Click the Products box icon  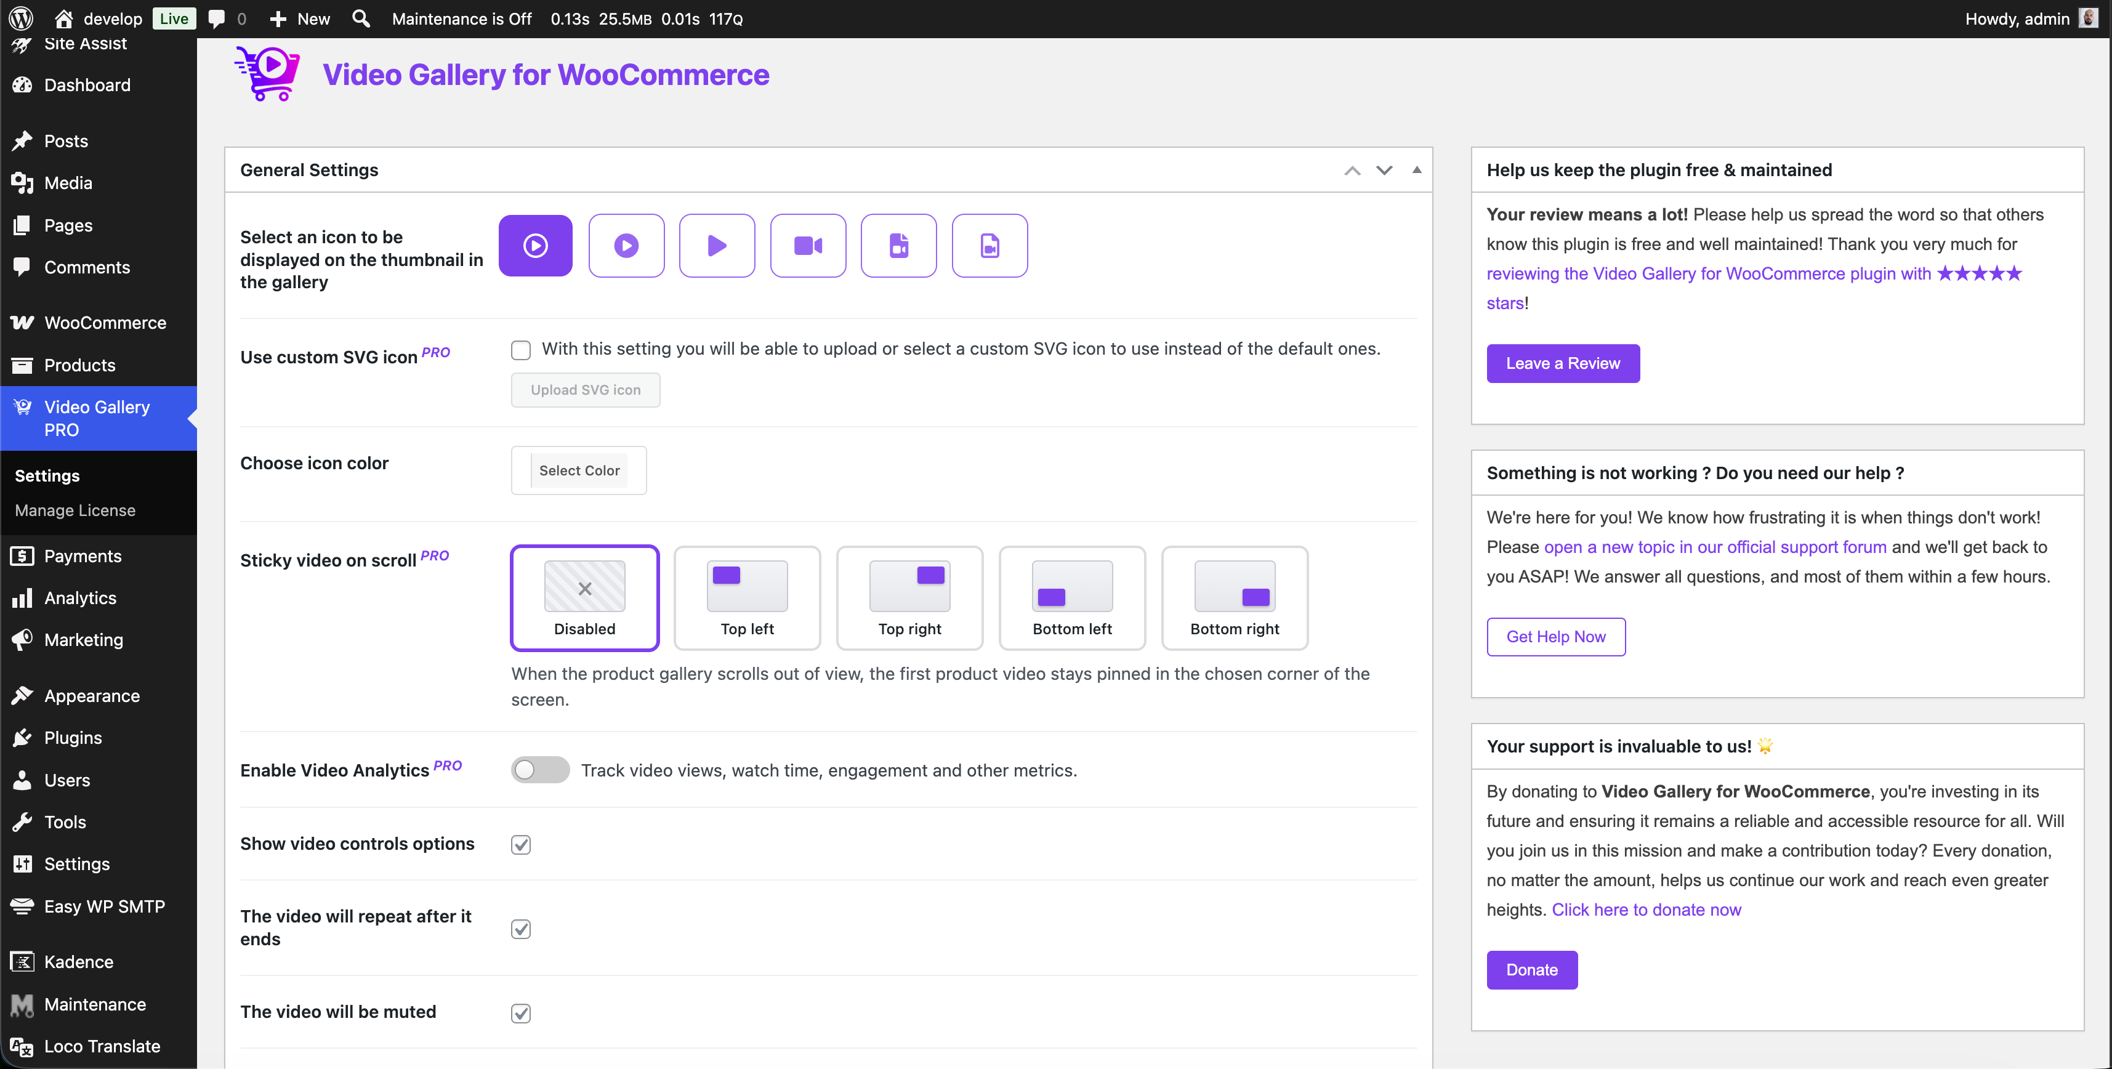click(23, 365)
